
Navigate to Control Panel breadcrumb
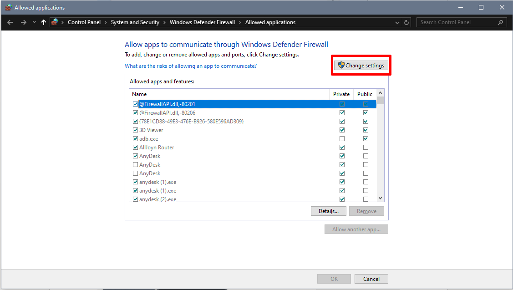[x=84, y=22]
